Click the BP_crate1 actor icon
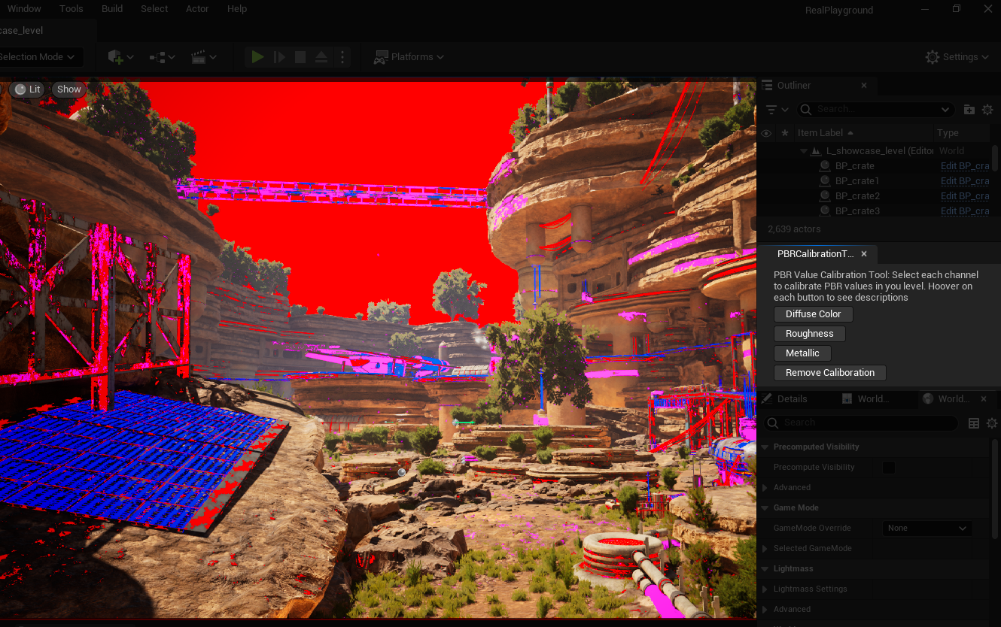1001x627 pixels. [825, 181]
